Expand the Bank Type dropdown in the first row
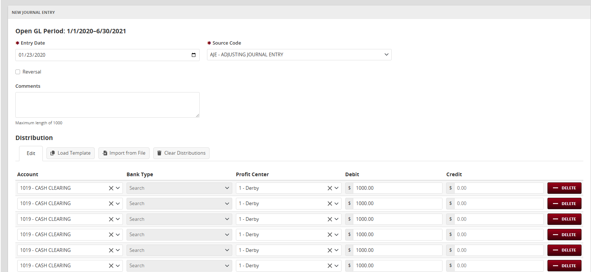Screen dimensions: 591x272 click(227, 188)
